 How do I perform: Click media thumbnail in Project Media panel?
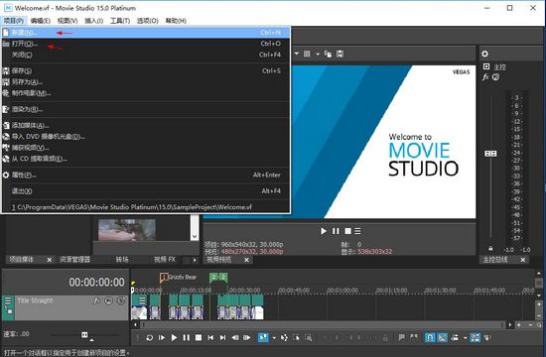coord(127,229)
